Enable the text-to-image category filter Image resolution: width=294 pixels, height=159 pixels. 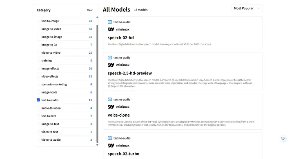pyautogui.click(x=38, y=21)
